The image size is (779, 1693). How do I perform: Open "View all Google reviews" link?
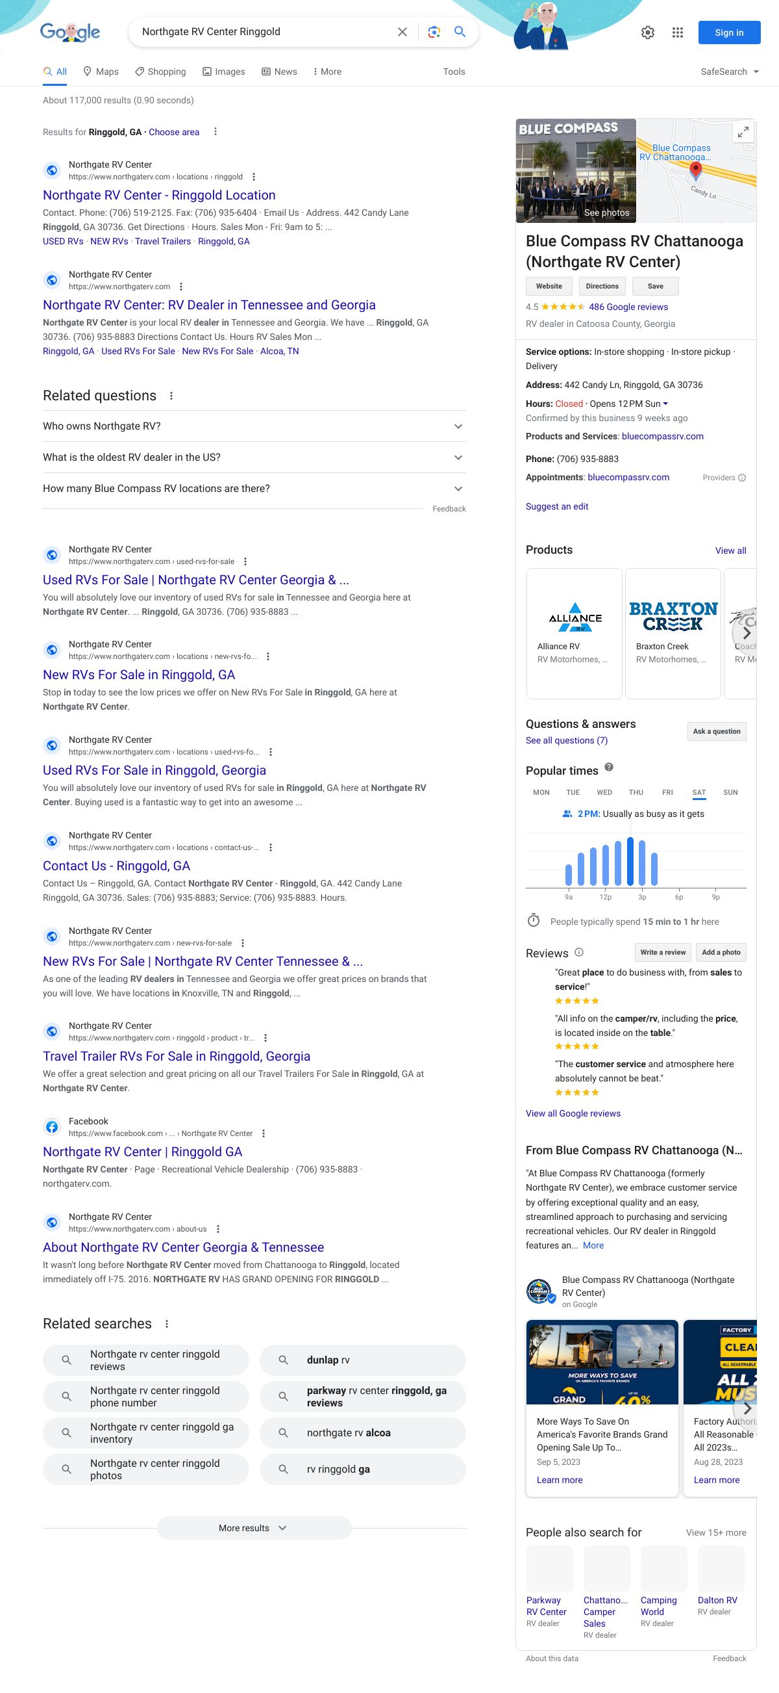573,1113
